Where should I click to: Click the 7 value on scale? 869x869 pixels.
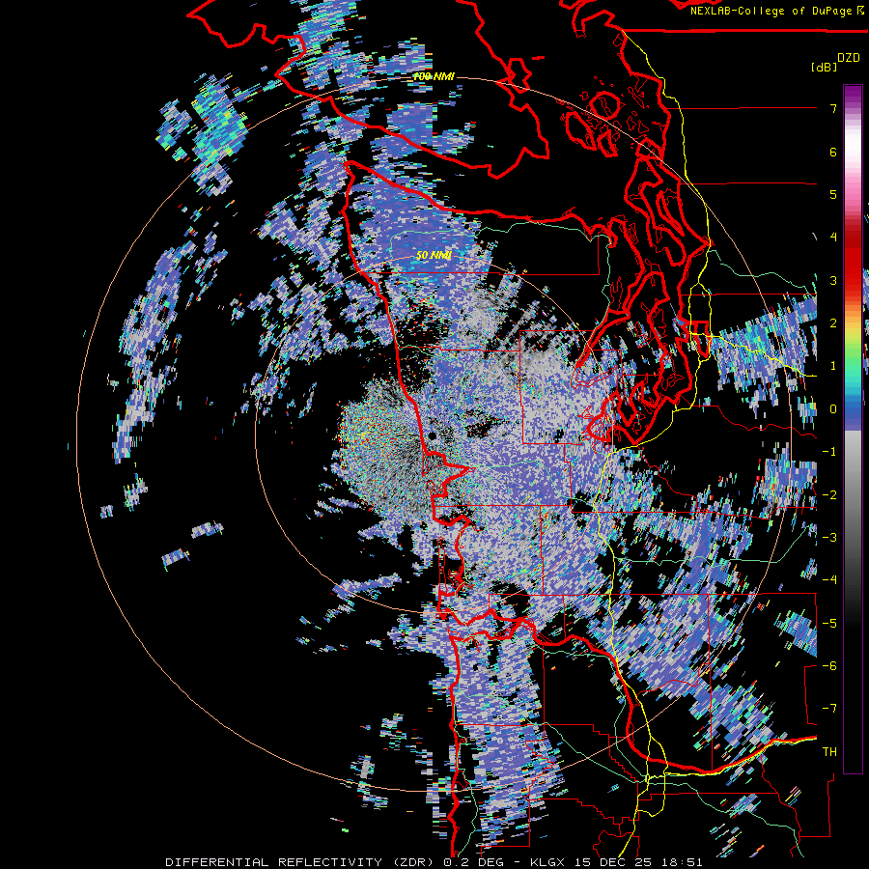(x=833, y=108)
